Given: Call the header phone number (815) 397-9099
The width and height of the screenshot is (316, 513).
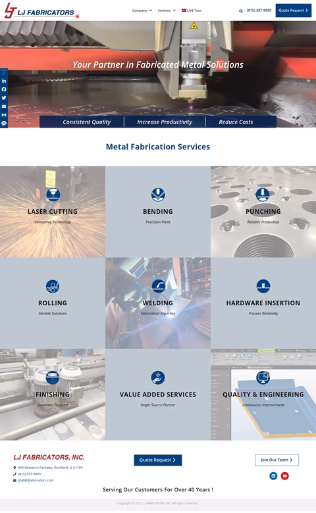Looking at the screenshot, I should 259,11.
